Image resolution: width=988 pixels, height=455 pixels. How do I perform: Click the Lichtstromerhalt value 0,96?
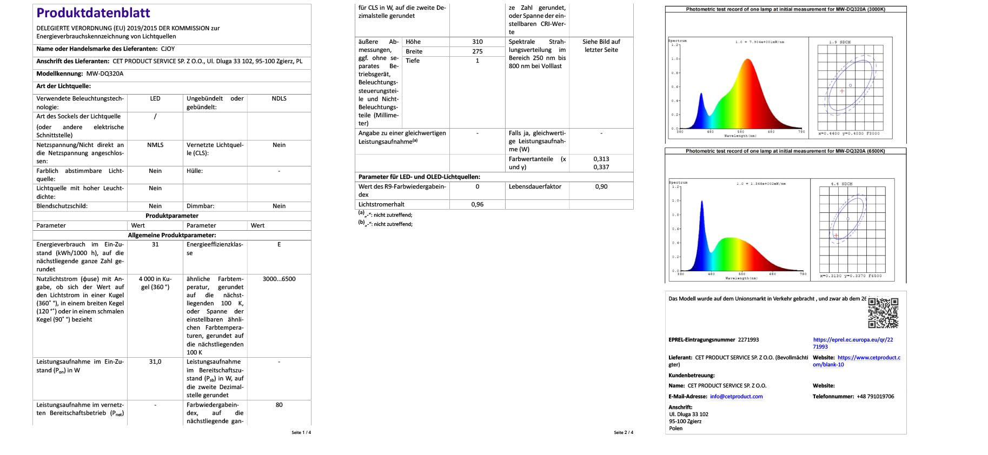(x=477, y=205)
